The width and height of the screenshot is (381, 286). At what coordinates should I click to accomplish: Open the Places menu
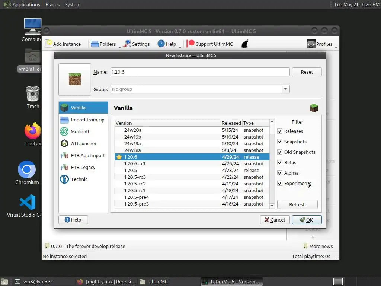tap(52, 4)
